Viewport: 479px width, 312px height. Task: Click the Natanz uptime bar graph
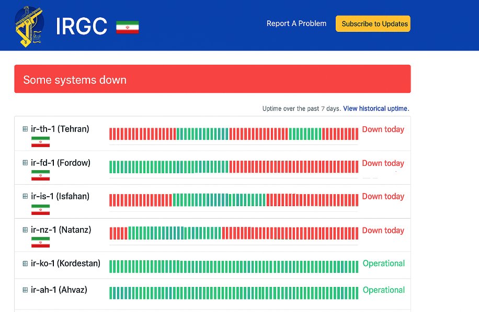pyautogui.click(x=234, y=233)
